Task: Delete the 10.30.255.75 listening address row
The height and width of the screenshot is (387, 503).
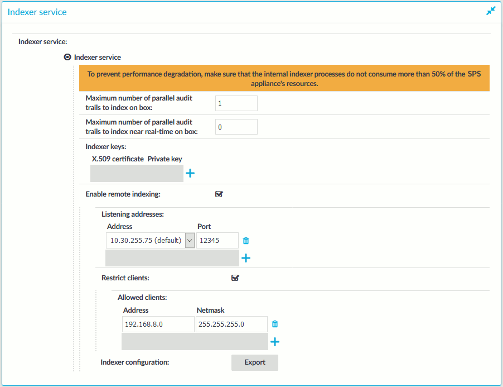Action: (246, 241)
